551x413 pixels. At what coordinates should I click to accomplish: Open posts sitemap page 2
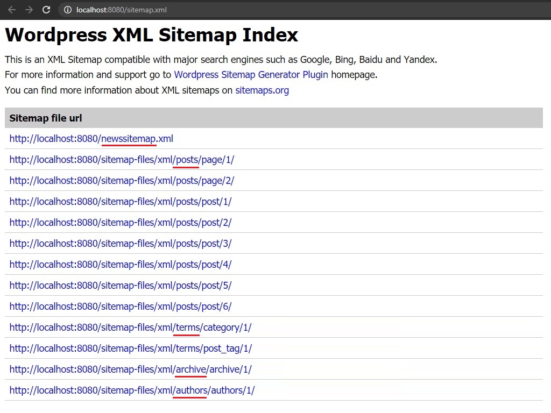[x=122, y=180]
